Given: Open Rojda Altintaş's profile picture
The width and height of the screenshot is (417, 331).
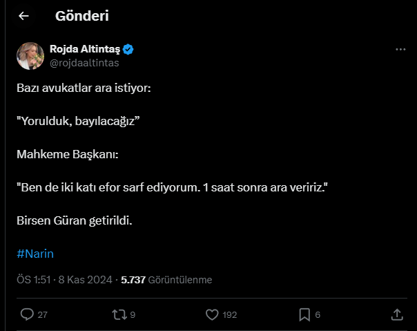Looking at the screenshot, I should coord(30,56).
